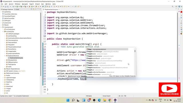
Task: Choose the KeySpec proposal
Action: (x=96, y=63)
